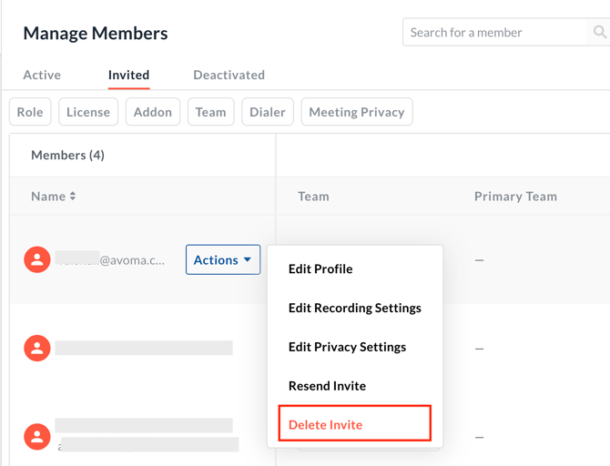Click avatar icon of @avoma.c... member
This screenshot has width=610, height=466.
click(x=37, y=259)
